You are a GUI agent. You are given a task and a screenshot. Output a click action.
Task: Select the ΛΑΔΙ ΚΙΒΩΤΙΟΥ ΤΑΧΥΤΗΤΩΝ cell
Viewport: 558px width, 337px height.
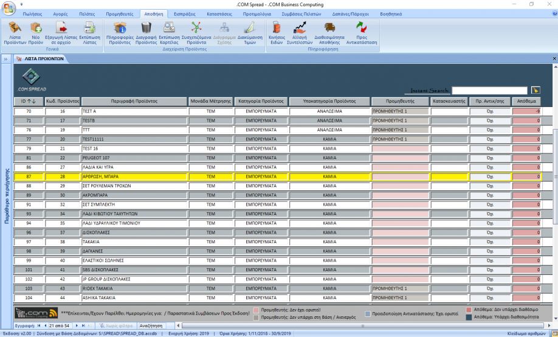coord(134,214)
